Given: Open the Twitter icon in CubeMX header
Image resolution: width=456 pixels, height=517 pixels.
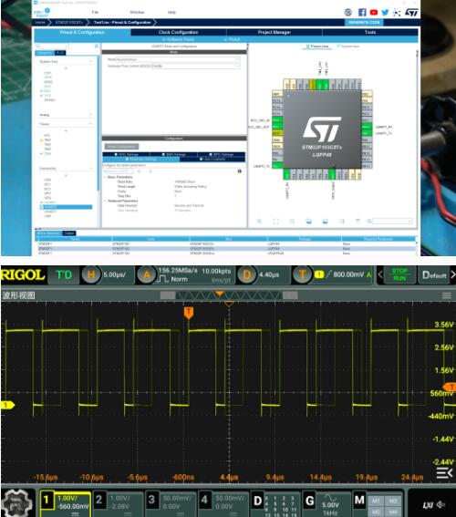Looking at the screenshot, I should click(385, 13).
